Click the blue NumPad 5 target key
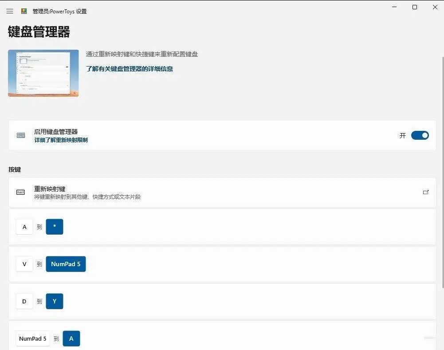Screen dimensions: 444x350 [66, 264]
